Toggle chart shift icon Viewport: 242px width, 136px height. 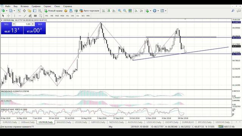pos(141,11)
